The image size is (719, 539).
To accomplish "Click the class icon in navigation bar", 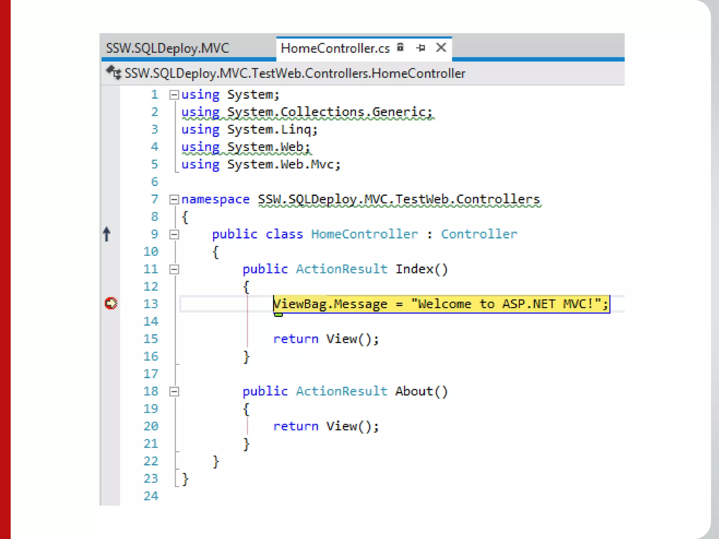I will [x=113, y=73].
